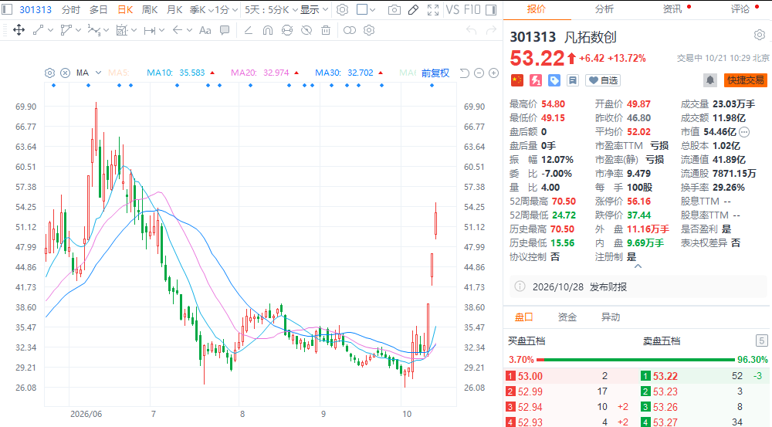Screen dimensions: 772x427
Task: Select the eraser line tool
Action: (249, 31)
